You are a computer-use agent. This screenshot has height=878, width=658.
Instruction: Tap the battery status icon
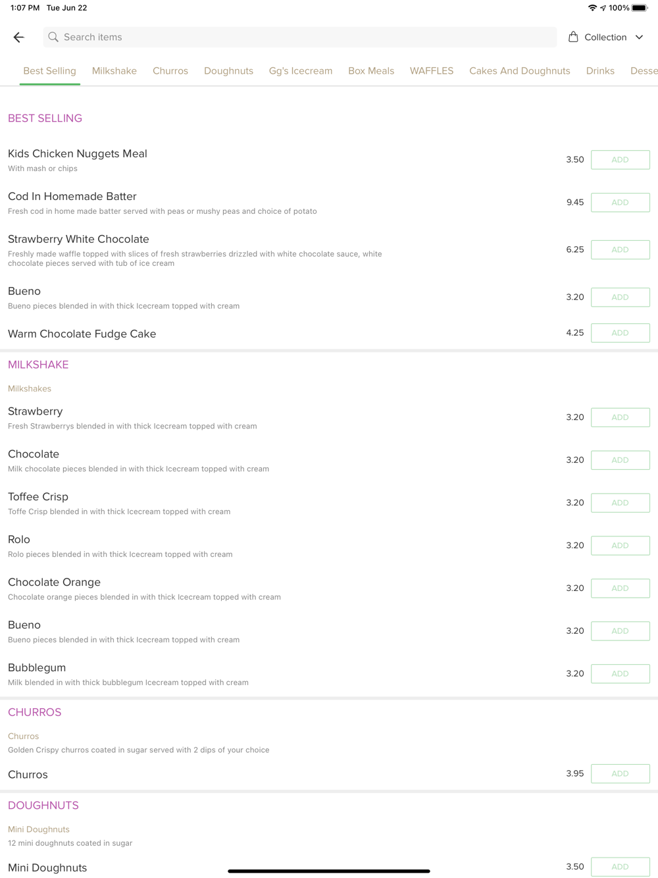coord(640,8)
